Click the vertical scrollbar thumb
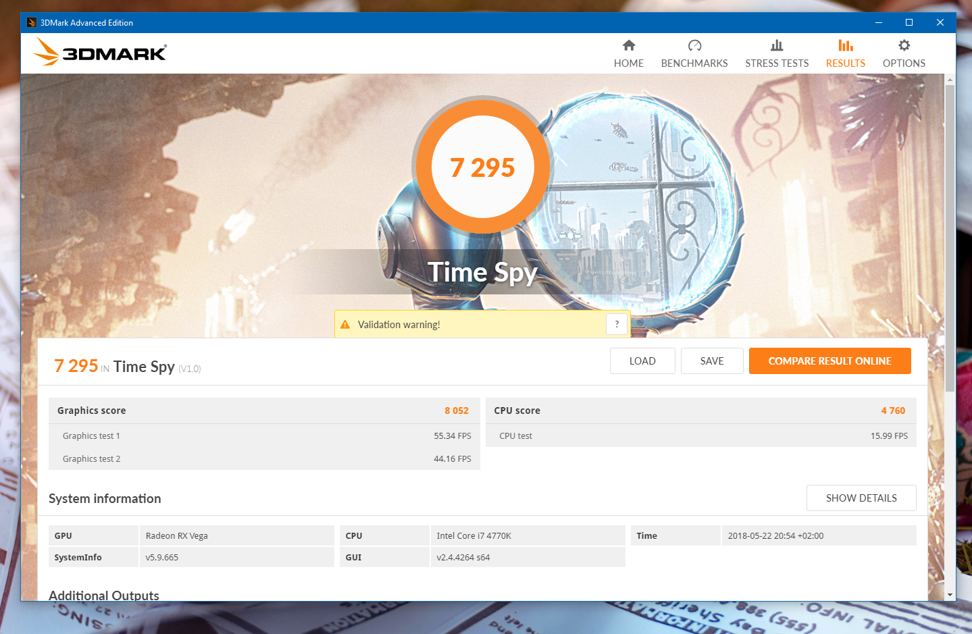This screenshot has width=972, height=634. 950,238
